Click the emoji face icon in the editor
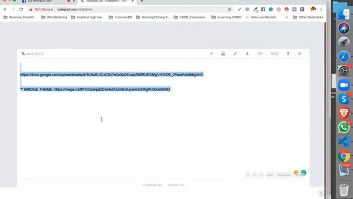Viewport: 353px width, 199px height. 296,172
